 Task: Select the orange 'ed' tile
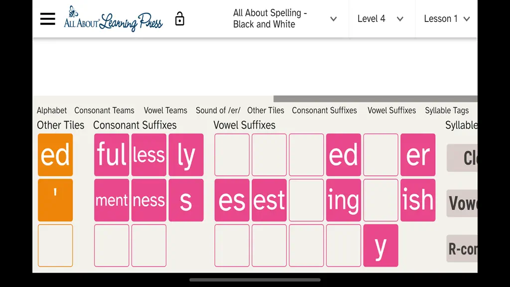pyautogui.click(x=55, y=155)
